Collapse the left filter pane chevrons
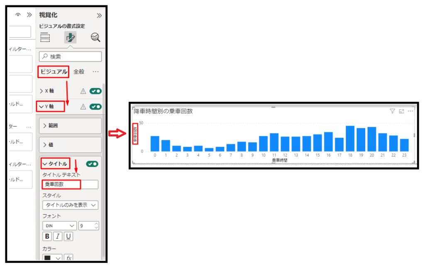 (x=29, y=15)
